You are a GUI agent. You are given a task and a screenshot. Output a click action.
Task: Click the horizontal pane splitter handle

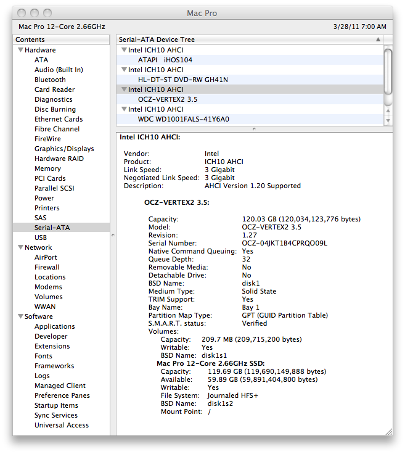pyautogui.click(x=254, y=129)
